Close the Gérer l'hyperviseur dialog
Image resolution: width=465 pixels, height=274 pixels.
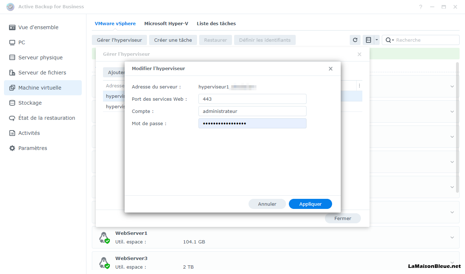(x=359, y=54)
